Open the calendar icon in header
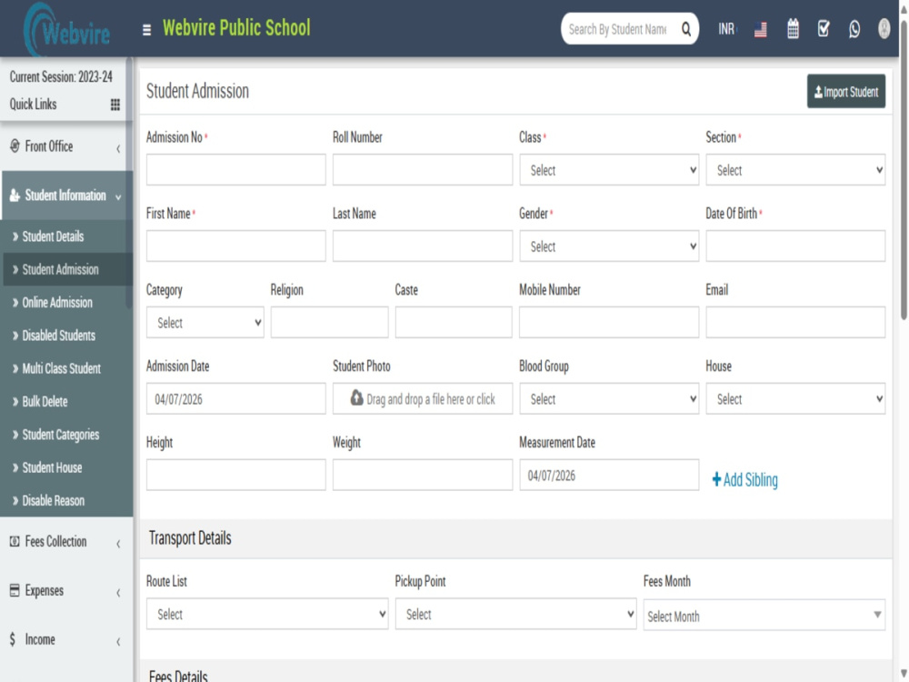The width and height of the screenshot is (909, 682). (x=793, y=28)
